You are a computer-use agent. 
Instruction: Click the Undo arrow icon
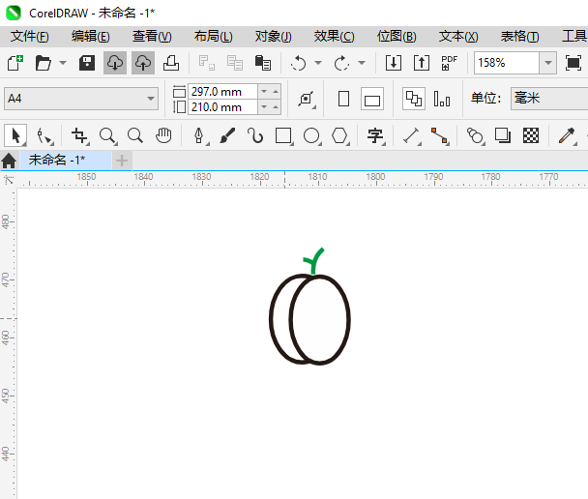pos(298,63)
